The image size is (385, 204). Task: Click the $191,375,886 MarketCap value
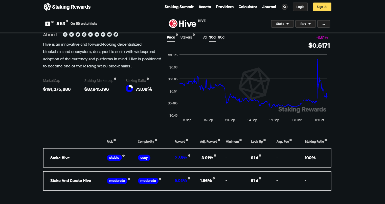coord(57,89)
